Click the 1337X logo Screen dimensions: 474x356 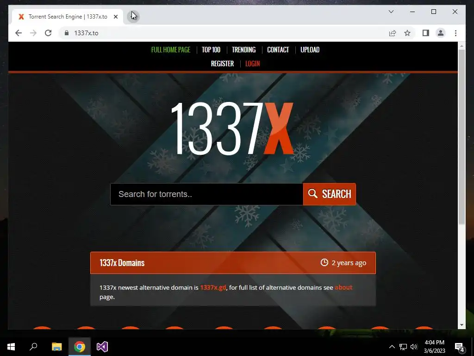point(232,128)
